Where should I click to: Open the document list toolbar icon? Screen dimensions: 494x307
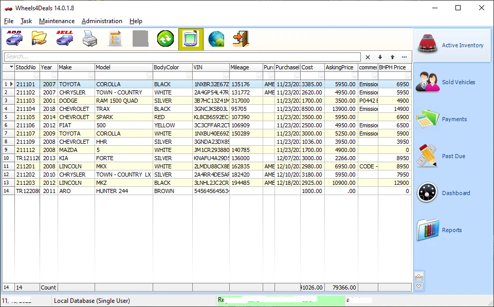[x=115, y=39]
